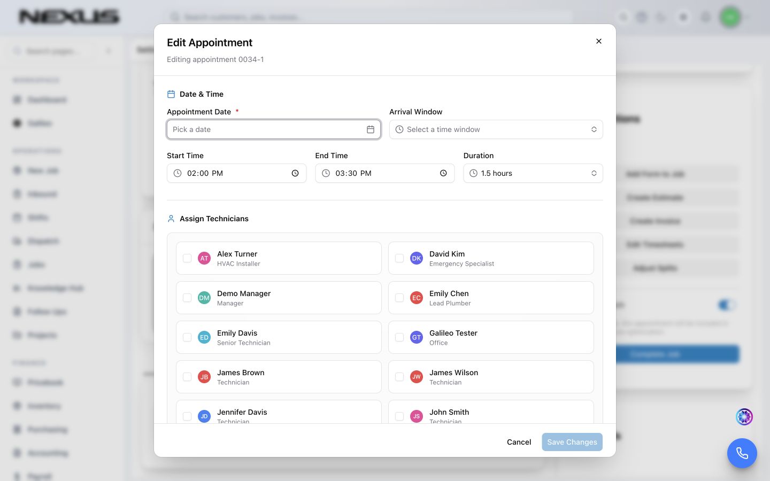The image size is (770, 481).
Task: Click the End Time clock picker icon
Action: click(x=443, y=173)
